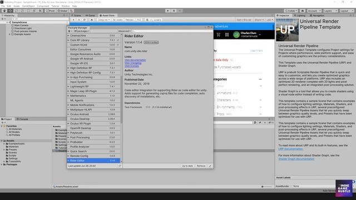Open the Collab dropdown
Screen dimensions: 356x200
291,11
